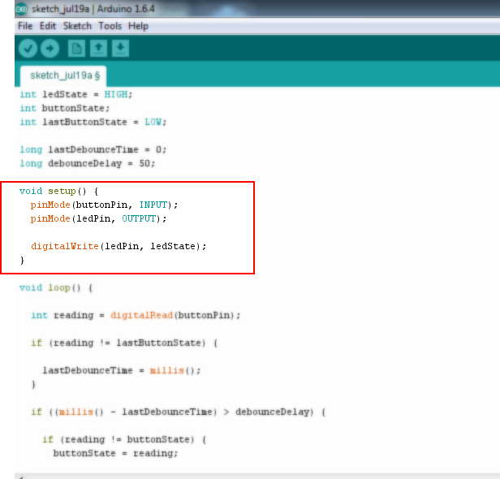Click 'buttonState = reading;' line
Screen dimensions: 500x479
(115, 453)
